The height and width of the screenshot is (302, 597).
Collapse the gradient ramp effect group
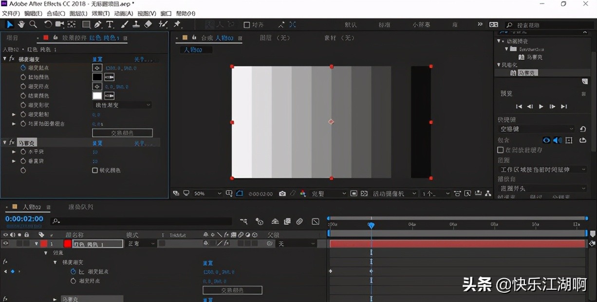click(5, 59)
